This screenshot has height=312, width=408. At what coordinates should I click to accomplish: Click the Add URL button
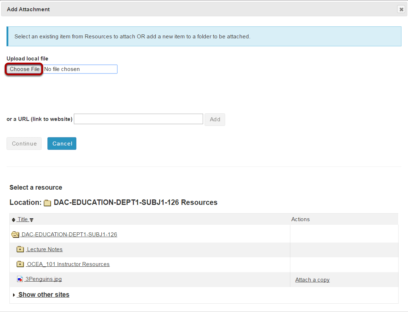(x=215, y=119)
